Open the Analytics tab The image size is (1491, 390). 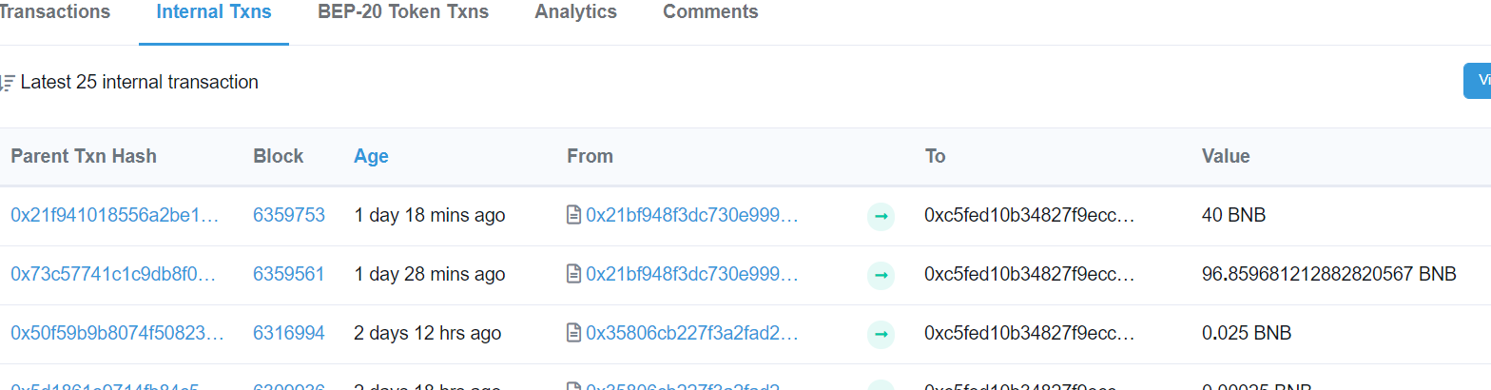pyautogui.click(x=575, y=12)
